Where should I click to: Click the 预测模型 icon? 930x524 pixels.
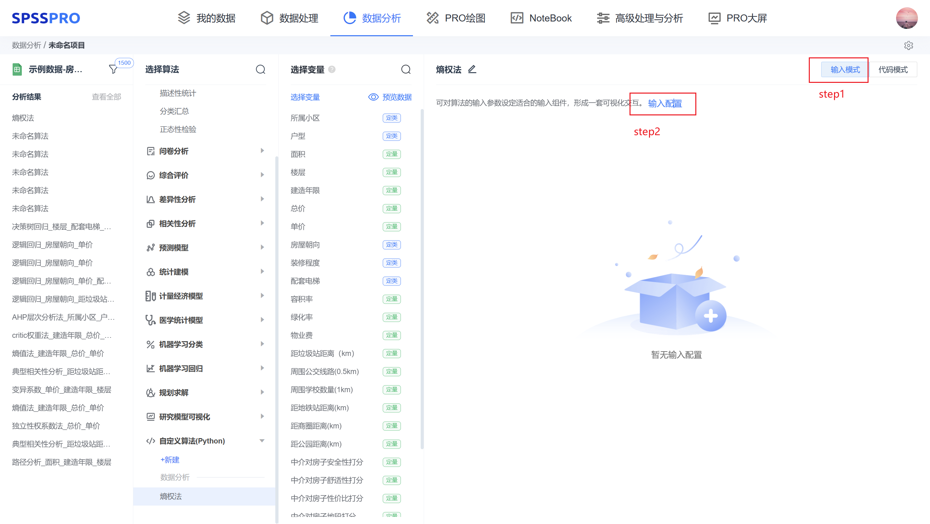click(x=150, y=248)
